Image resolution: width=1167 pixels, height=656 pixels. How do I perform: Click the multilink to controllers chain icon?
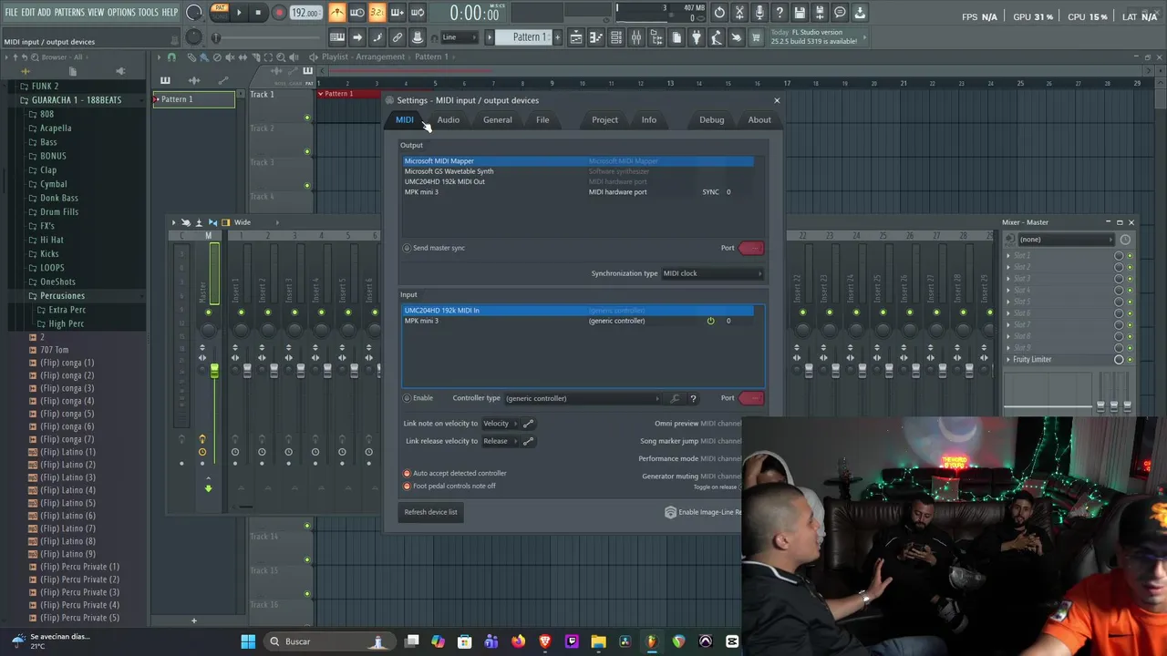398,37
